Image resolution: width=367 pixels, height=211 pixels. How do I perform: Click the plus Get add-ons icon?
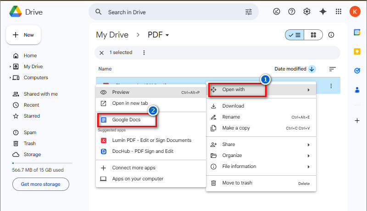tap(357, 121)
